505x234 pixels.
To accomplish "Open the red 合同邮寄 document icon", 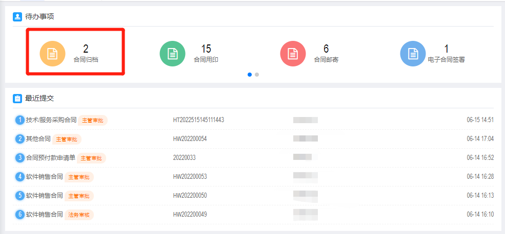I will click(293, 54).
